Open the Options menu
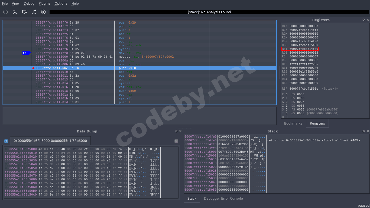Screen dimensions: 370x208 (61, 4)
